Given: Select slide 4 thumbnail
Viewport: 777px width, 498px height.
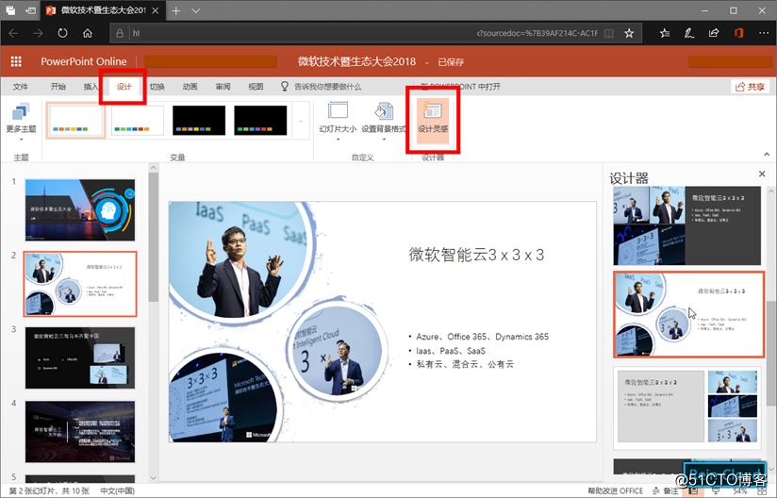Looking at the screenshot, I should (x=80, y=432).
